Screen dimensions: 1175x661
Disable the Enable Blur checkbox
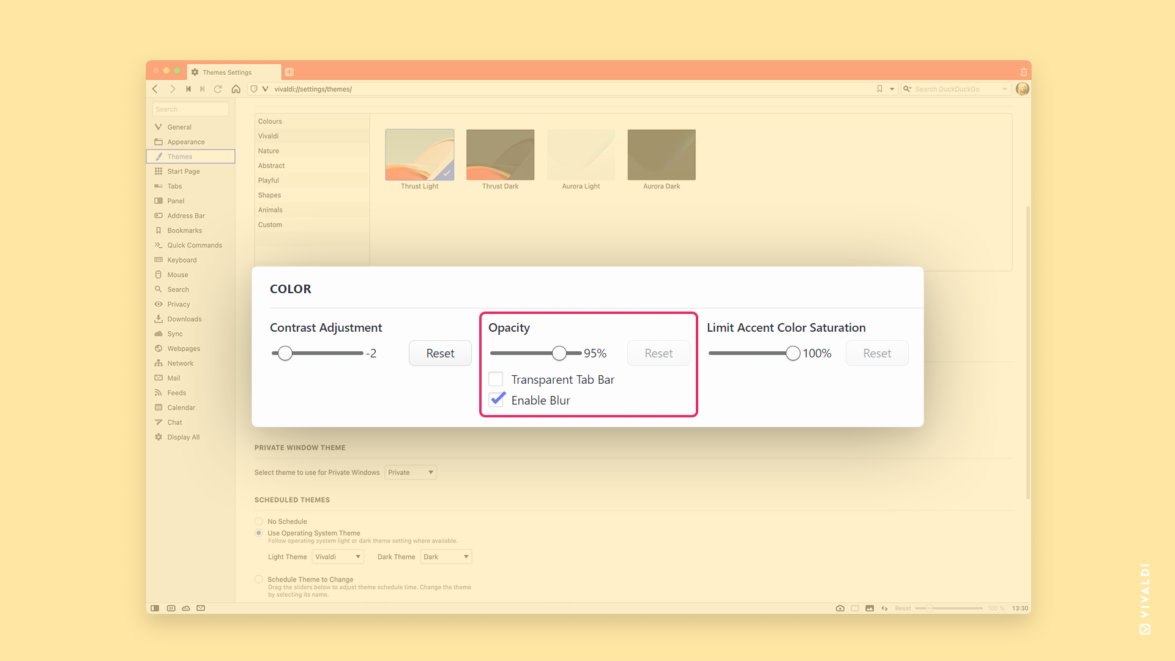[x=498, y=400]
